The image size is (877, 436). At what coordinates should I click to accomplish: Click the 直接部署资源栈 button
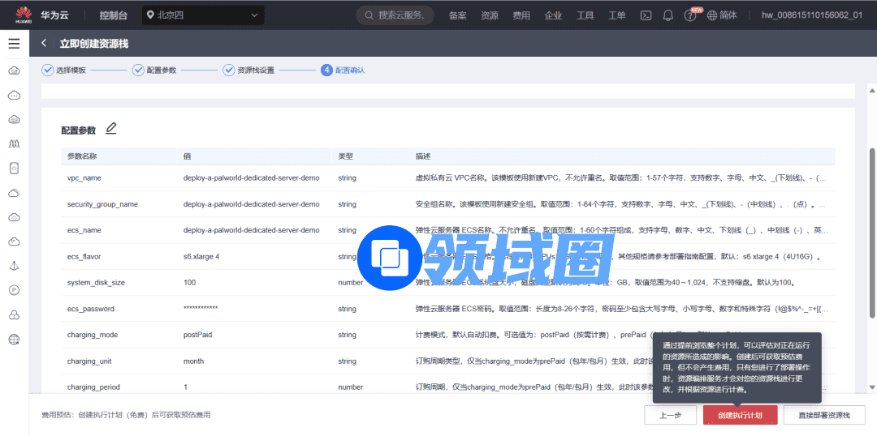(823, 415)
